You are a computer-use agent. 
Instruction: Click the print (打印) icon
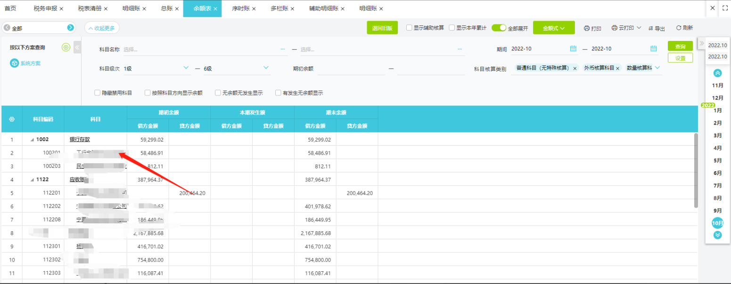[587, 28]
